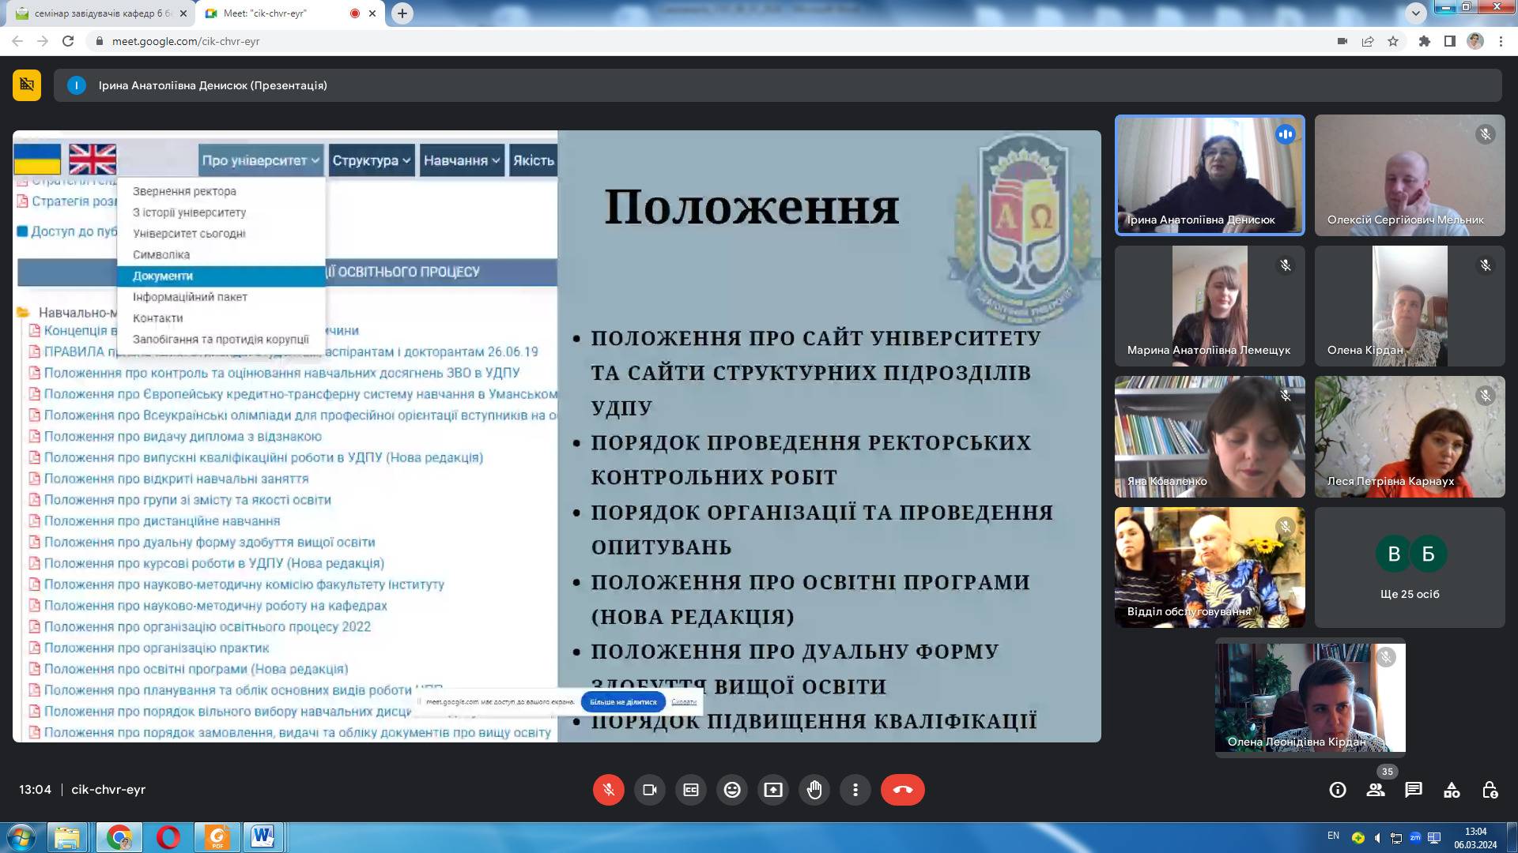The width and height of the screenshot is (1518, 853).
Task: Unmute the microphone in Meet controls
Action: click(608, 790)
